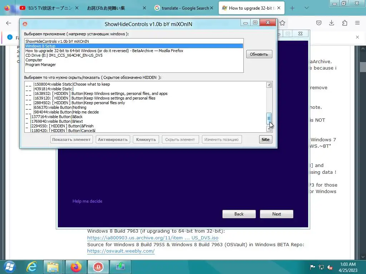Open a new Firefox tab
The width and height of the screenshot is (366, 274).
pyautogui.click(x=292, y=8)
